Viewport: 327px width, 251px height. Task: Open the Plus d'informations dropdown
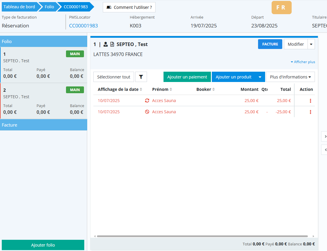click(290, 77)
